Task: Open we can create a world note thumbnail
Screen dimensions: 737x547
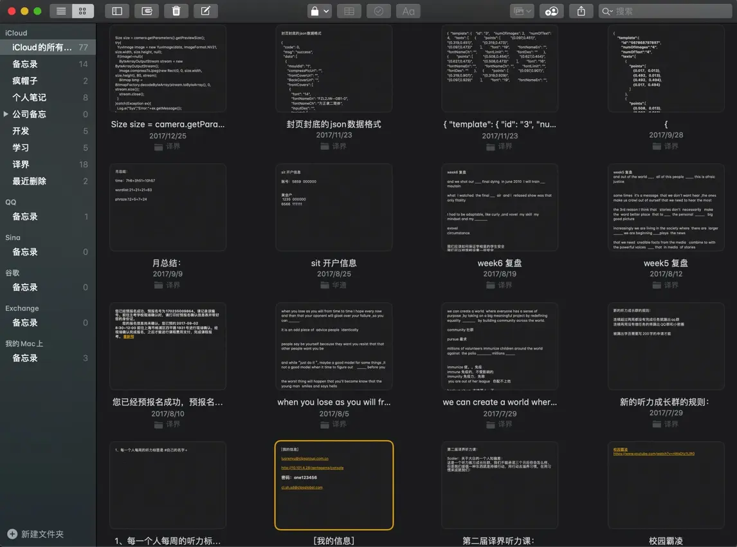Action: coord(500,346)
